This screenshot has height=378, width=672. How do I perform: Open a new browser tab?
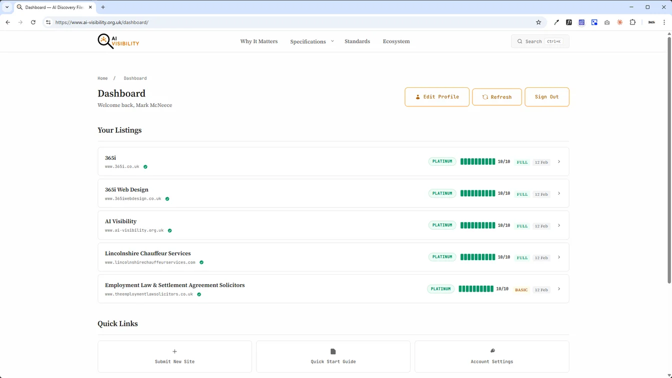coord(103,7)
